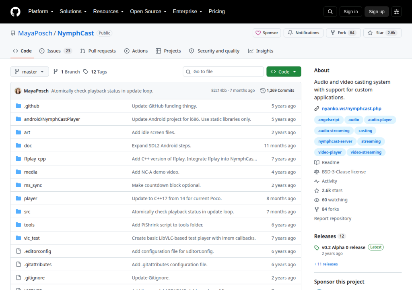Click the tag icon beside 12 Tags
Viewport: 412px width, 290px height.
86,72
